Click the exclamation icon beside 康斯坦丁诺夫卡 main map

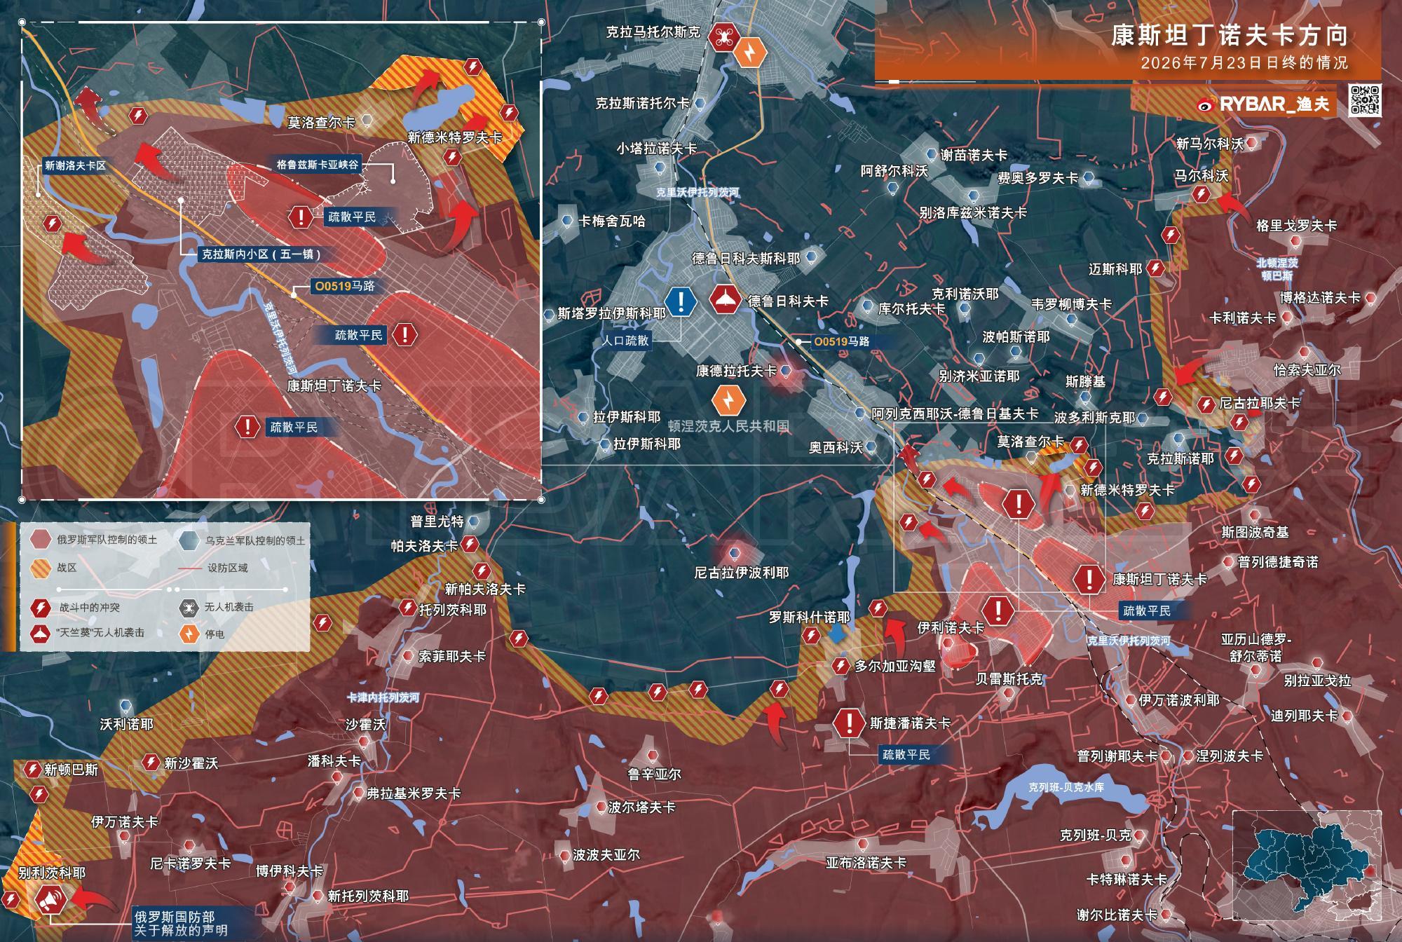click(x=1089, y=579)
